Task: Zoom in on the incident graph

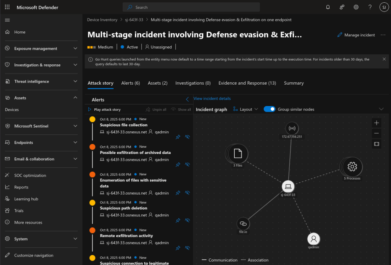Action: tap(376, 123)
